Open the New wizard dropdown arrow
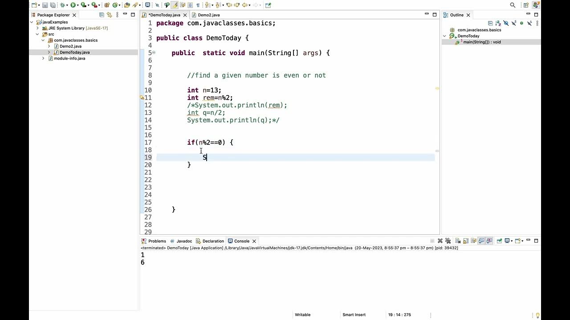Viewport: 570px width, 320px height. (x=39, y=5)
